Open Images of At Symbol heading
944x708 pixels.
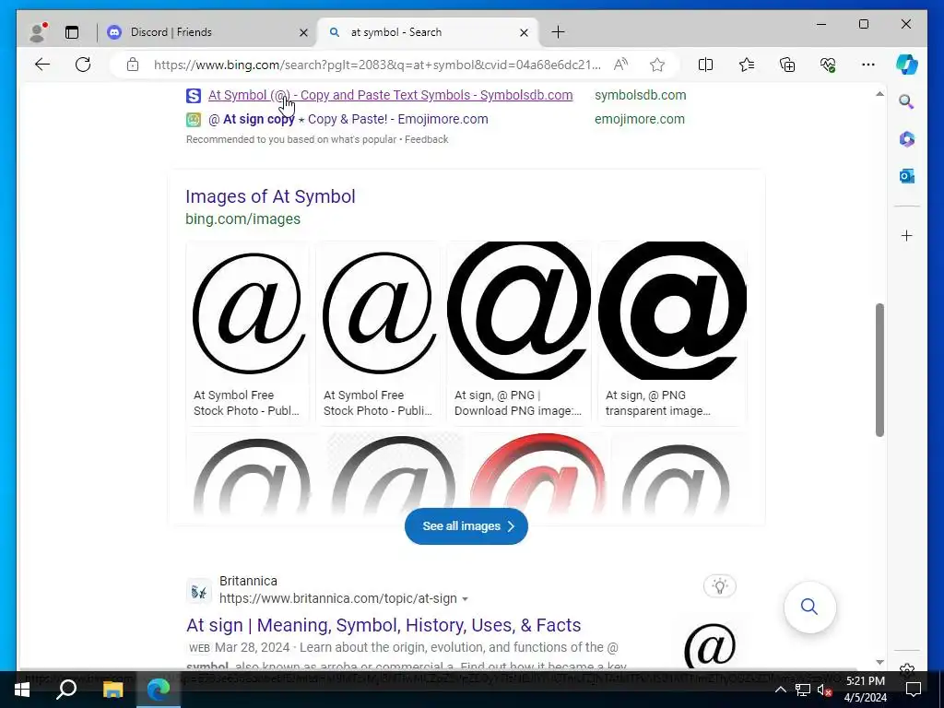click(270, 196)
